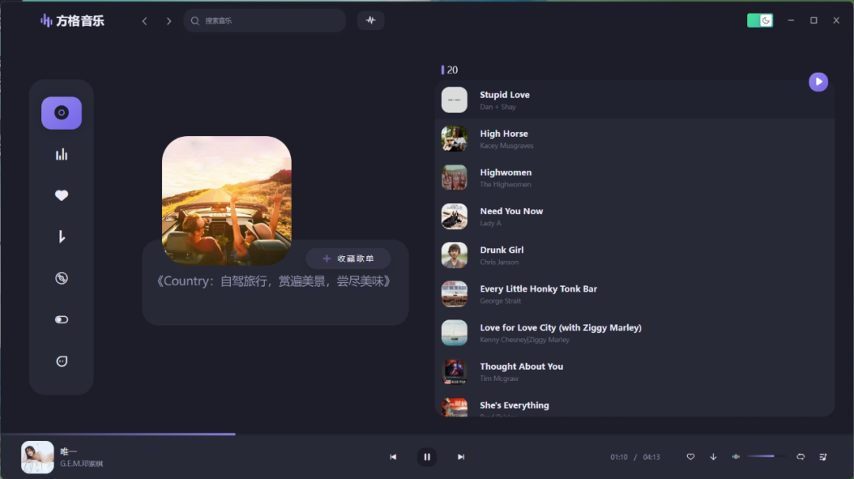Click 收藏歌单 to save the playlist
The width and height of the screenshot is (854, 479).
348,258
